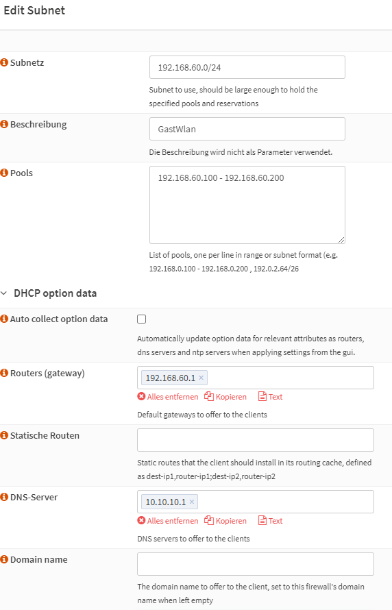Enable the Auto collect option data checkbox
Image resolution: width=392 pixels, height=610 pixels.
142,319
